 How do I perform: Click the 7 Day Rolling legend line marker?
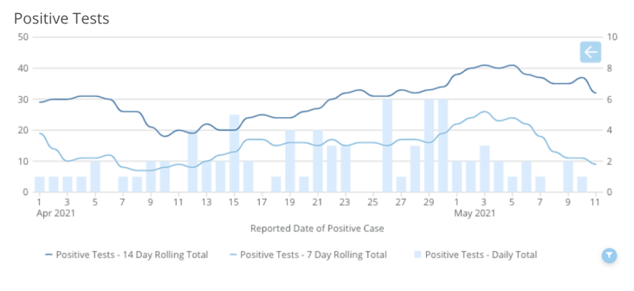pos(233,254)
